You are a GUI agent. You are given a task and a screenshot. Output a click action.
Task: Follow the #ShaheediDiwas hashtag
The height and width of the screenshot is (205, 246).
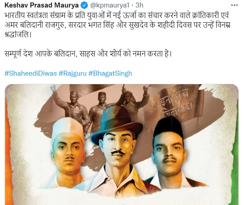click(x=31, y=74)
